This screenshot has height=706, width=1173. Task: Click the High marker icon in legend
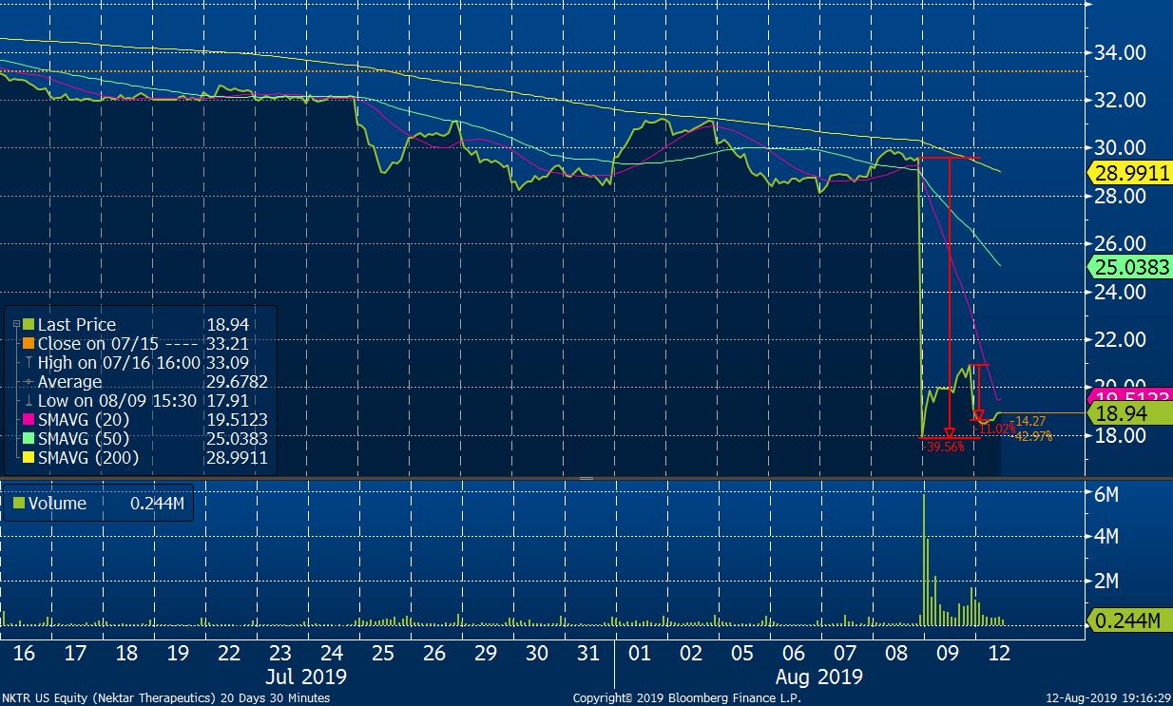pos(28,363)
